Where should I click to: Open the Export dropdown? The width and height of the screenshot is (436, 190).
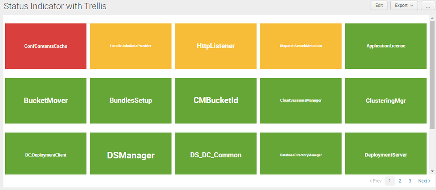click(404, 5)
